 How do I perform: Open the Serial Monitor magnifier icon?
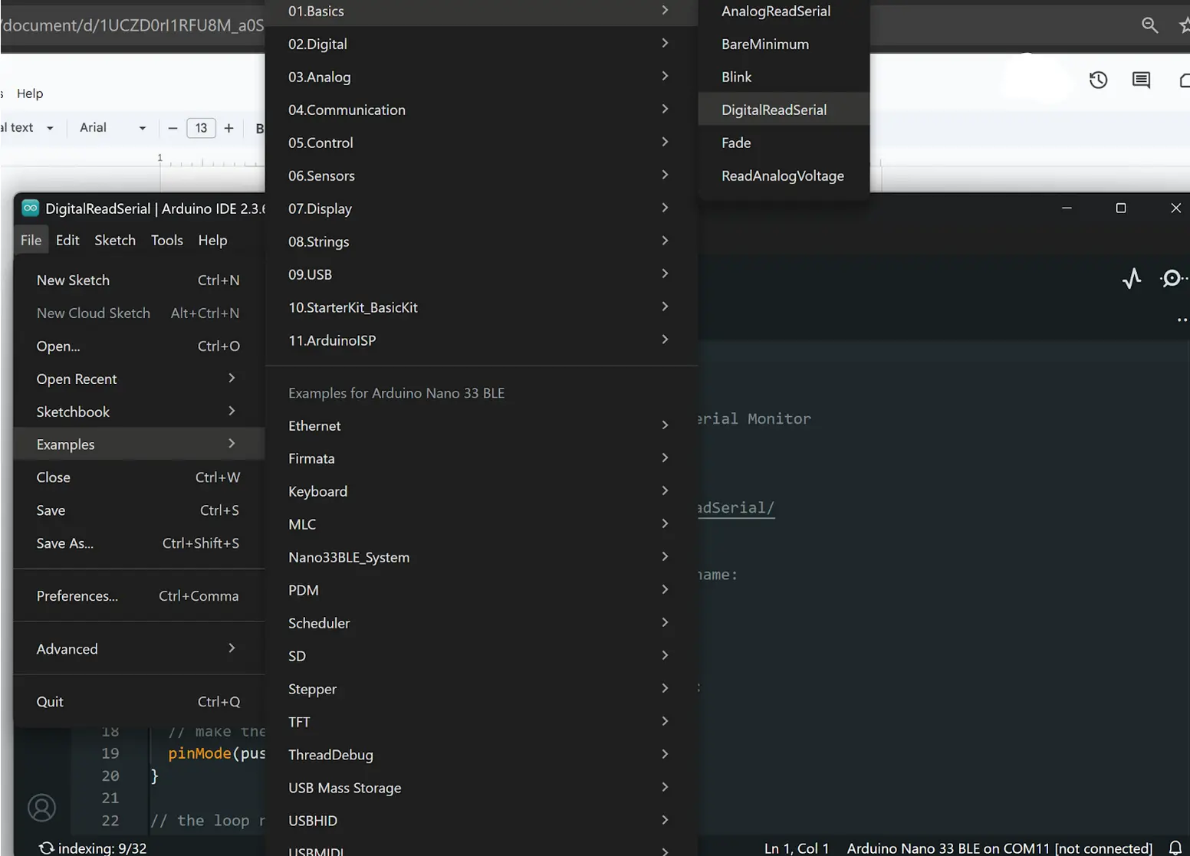[1173, 278]
